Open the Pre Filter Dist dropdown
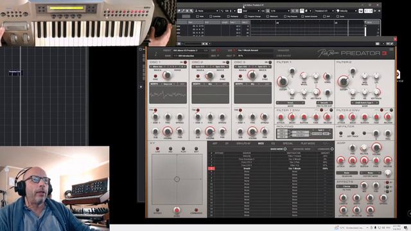Screen dimensions: 411x231 pos(324,103)
